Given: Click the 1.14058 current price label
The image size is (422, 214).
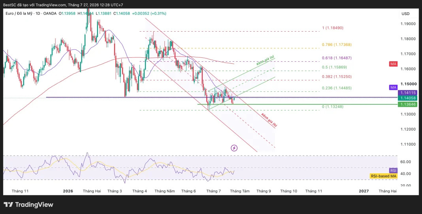Looking at the screenshot, I should (407, 98).
